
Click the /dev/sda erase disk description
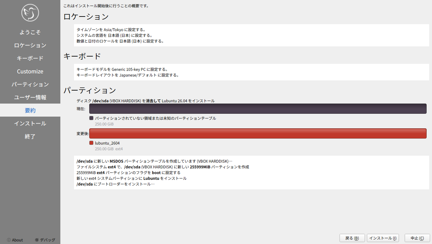(145, 101)
